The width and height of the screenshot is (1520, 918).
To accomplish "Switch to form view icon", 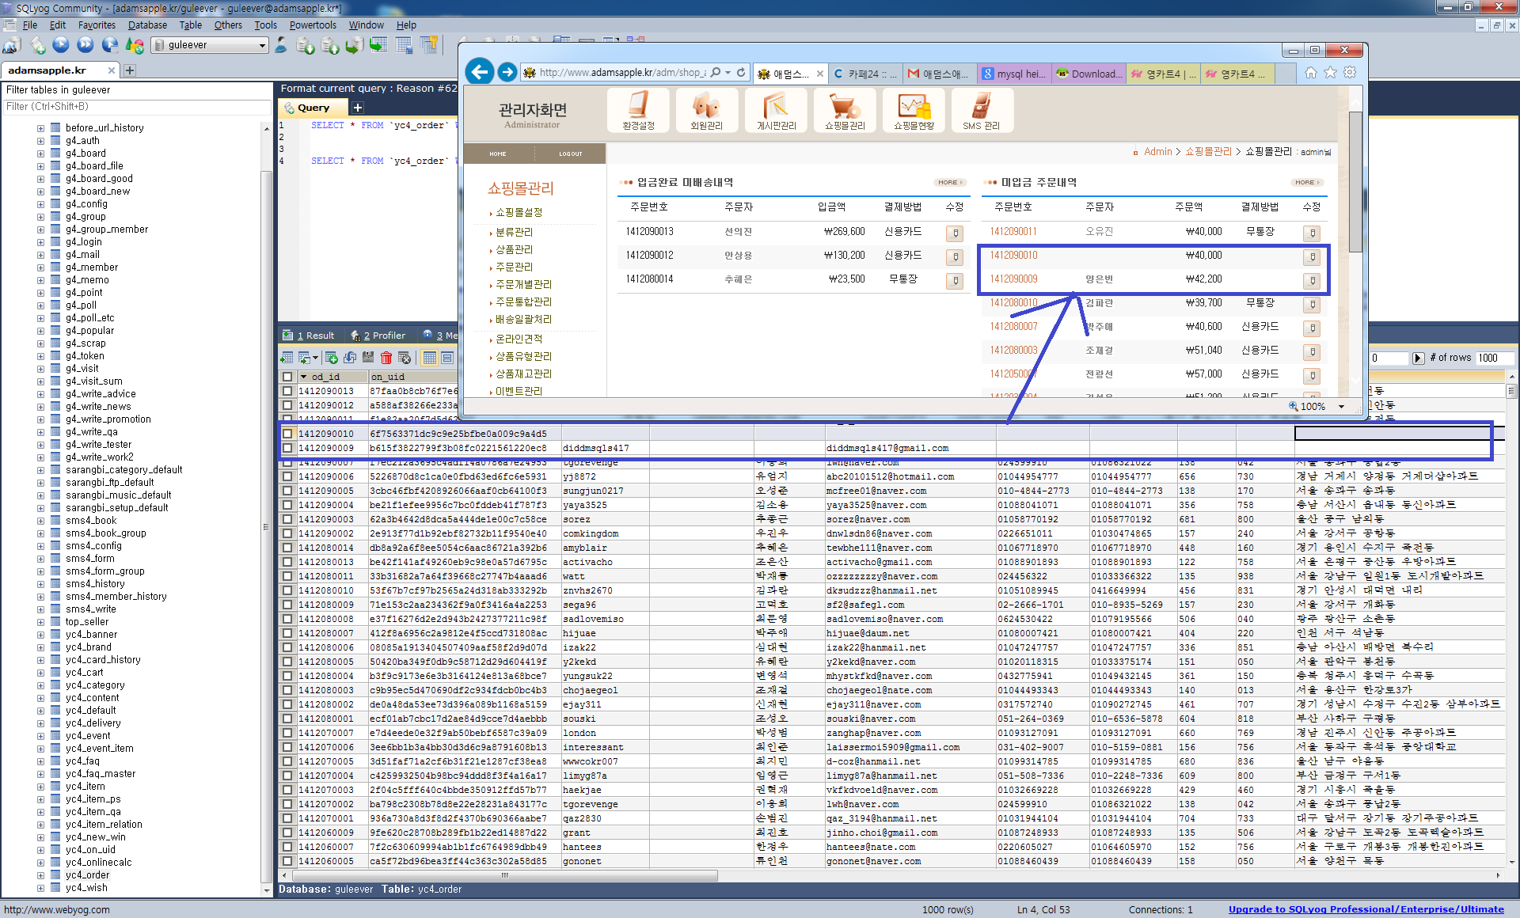I will pos(447,358).
